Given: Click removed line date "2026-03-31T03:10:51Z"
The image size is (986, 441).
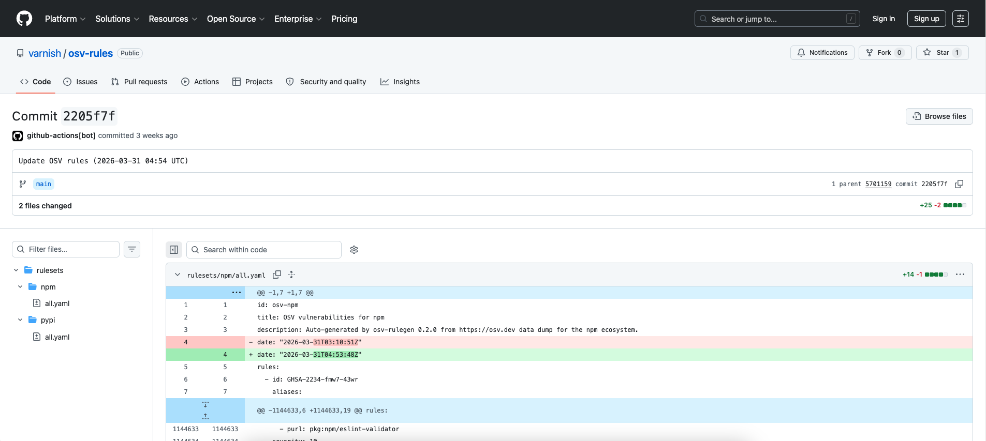Looking at the screenshot, I should click(569, 342).
